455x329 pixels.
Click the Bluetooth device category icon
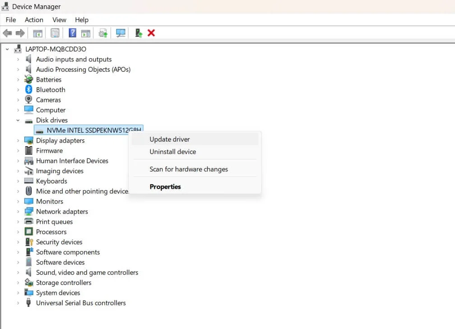(x=29, y=90)
